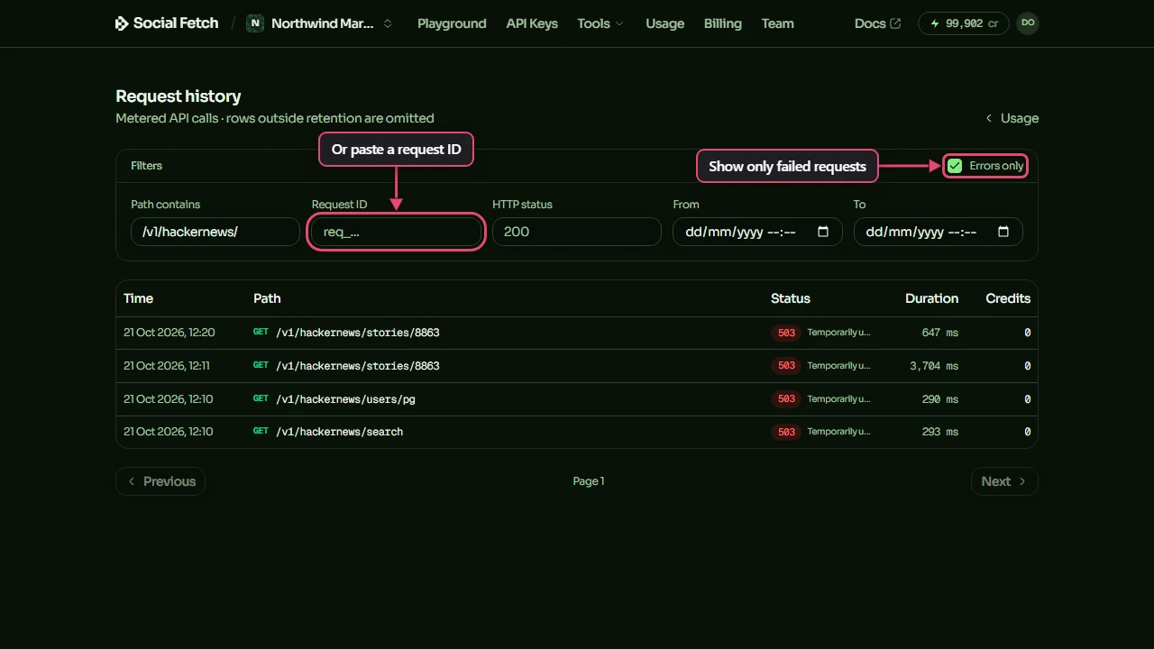Go to the Playground page
Viewport: 1154px width, 649px height.
[452, 23]
